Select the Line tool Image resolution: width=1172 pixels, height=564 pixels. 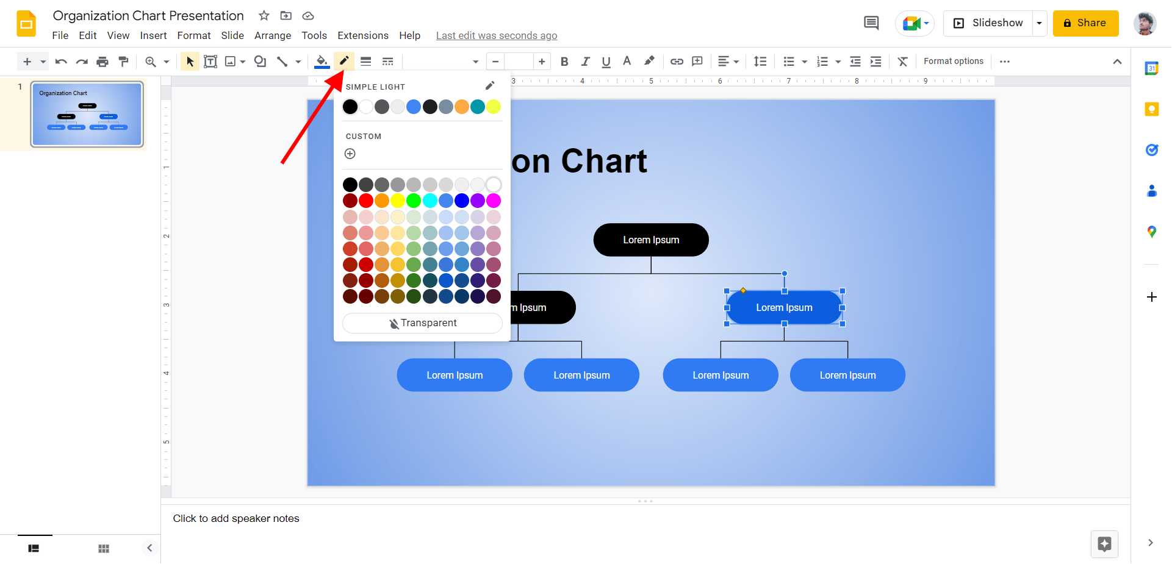click(x=282, y=61)
